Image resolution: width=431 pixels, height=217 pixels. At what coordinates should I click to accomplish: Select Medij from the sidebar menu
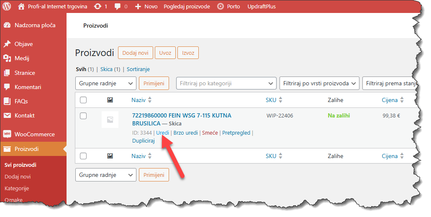[22, 58]
